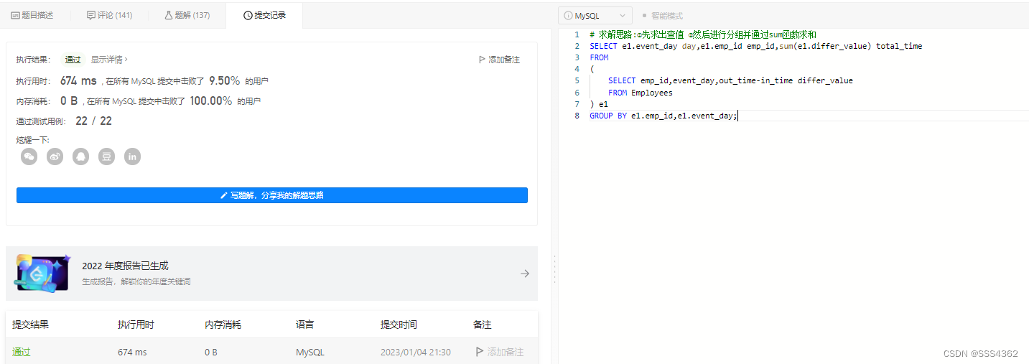This screenshot has height=364, width=1029.
Task: Click the 100.00% memory percentile
Action: (x=211, y=101)
